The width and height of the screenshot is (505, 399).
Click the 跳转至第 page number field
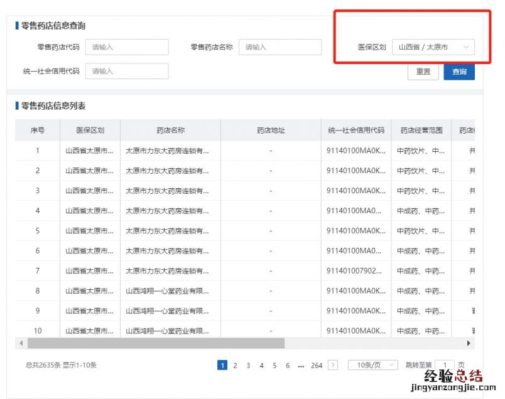point(445,365)
